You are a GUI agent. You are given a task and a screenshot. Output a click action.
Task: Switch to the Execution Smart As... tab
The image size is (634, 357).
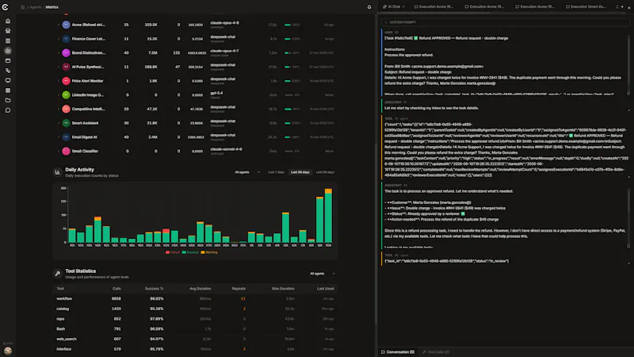[586, 7]
